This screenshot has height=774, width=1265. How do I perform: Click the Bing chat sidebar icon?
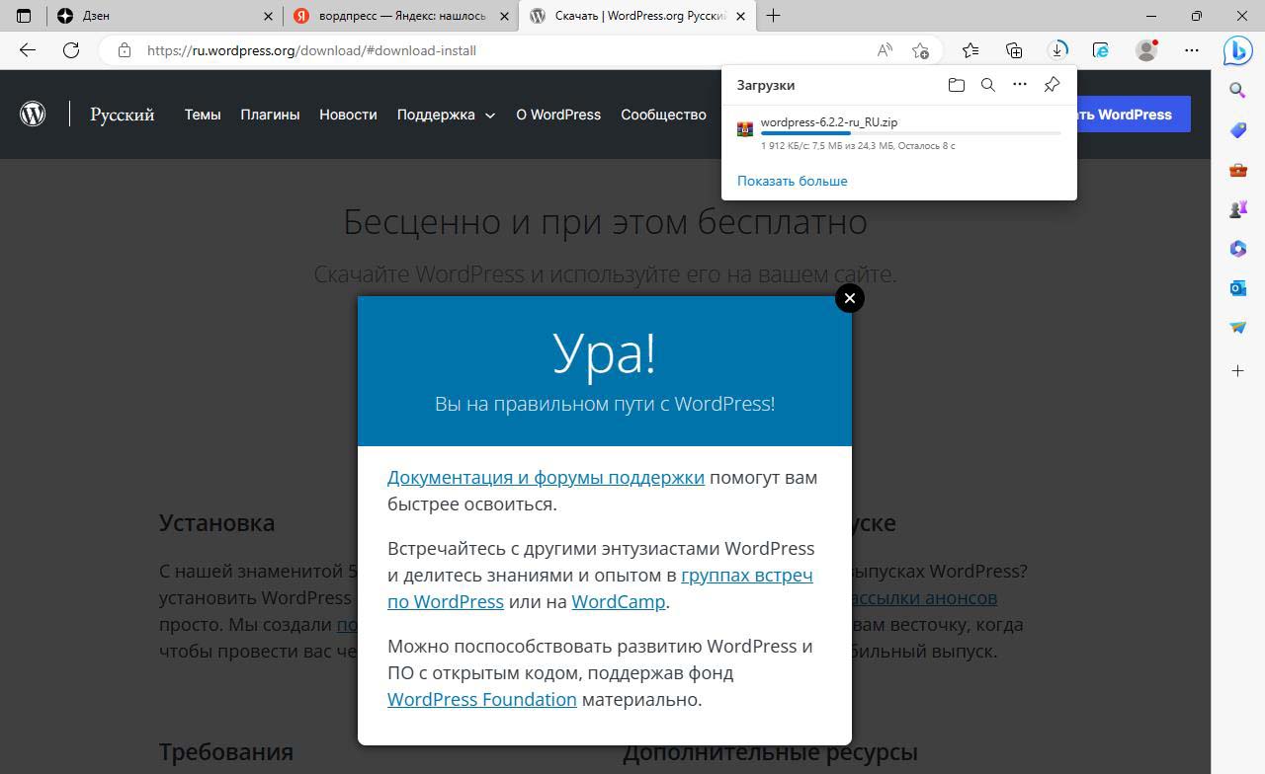[x=1237, y=50]
